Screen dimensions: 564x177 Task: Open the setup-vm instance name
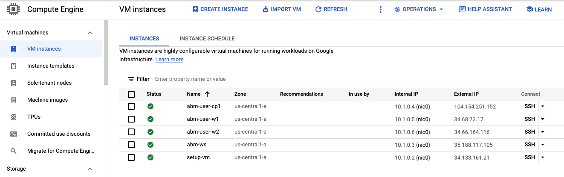198,157
